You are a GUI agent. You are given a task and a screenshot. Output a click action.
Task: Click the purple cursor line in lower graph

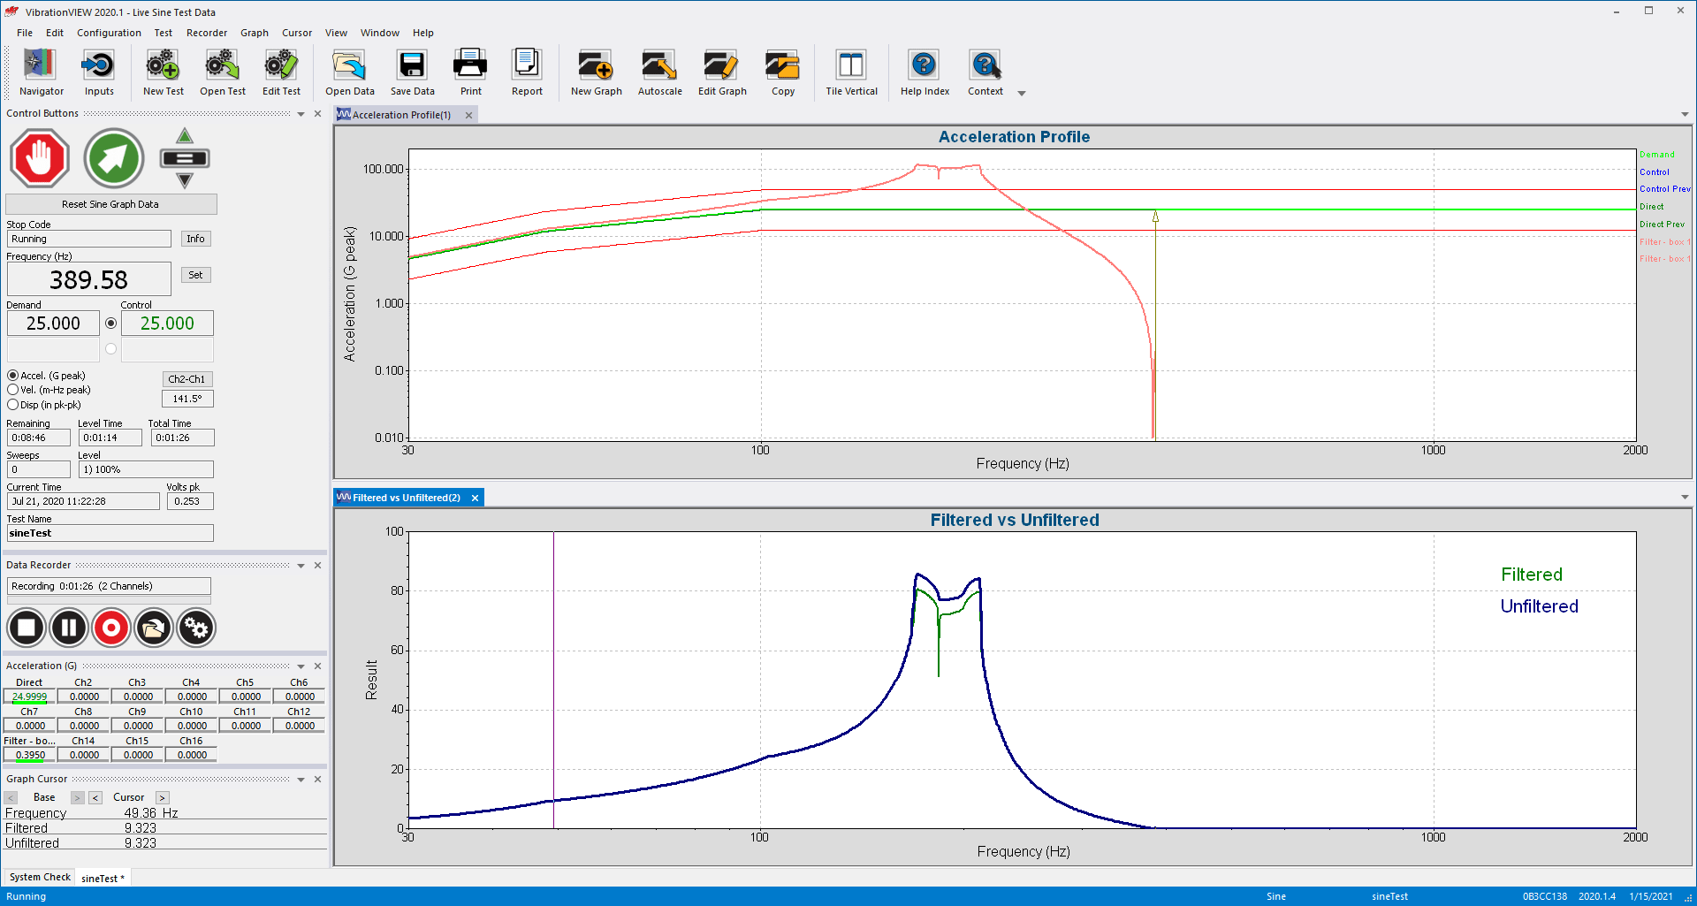pos(553,681)
